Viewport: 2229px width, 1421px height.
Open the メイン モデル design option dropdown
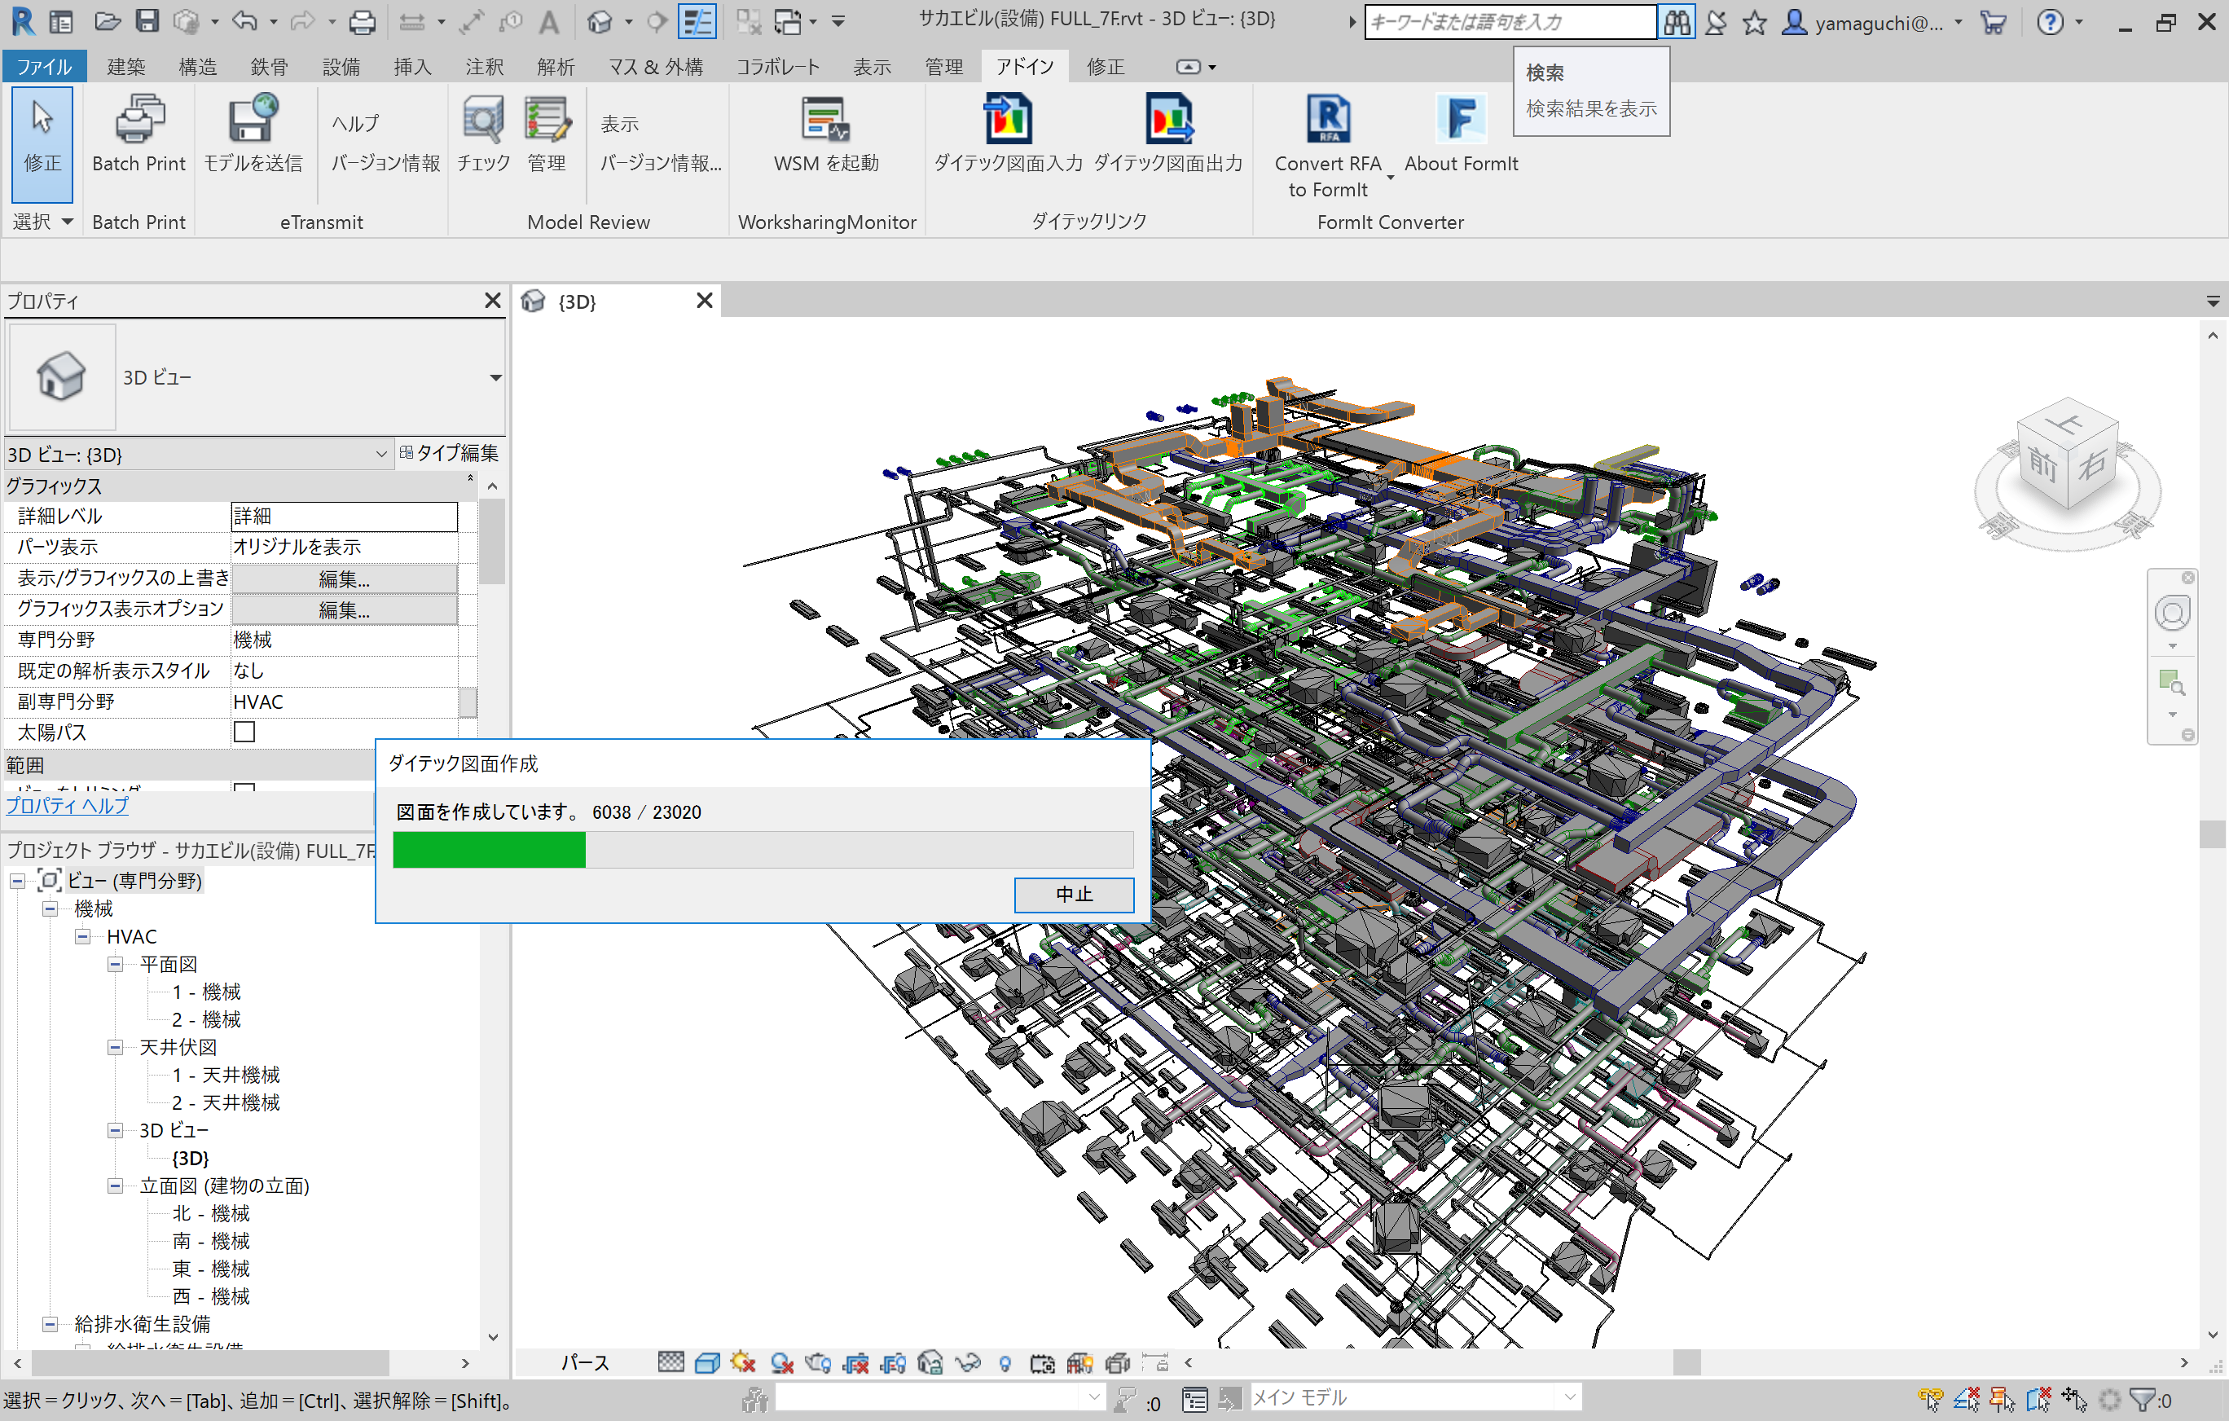pyautogui.click(x=1569, y=1397)
